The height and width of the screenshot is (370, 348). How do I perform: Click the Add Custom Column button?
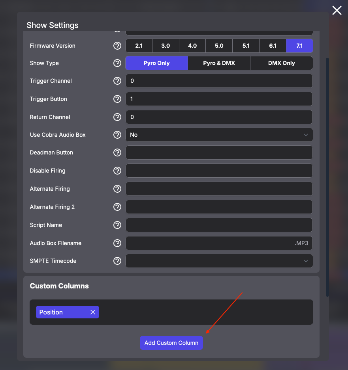click(171, 343)
